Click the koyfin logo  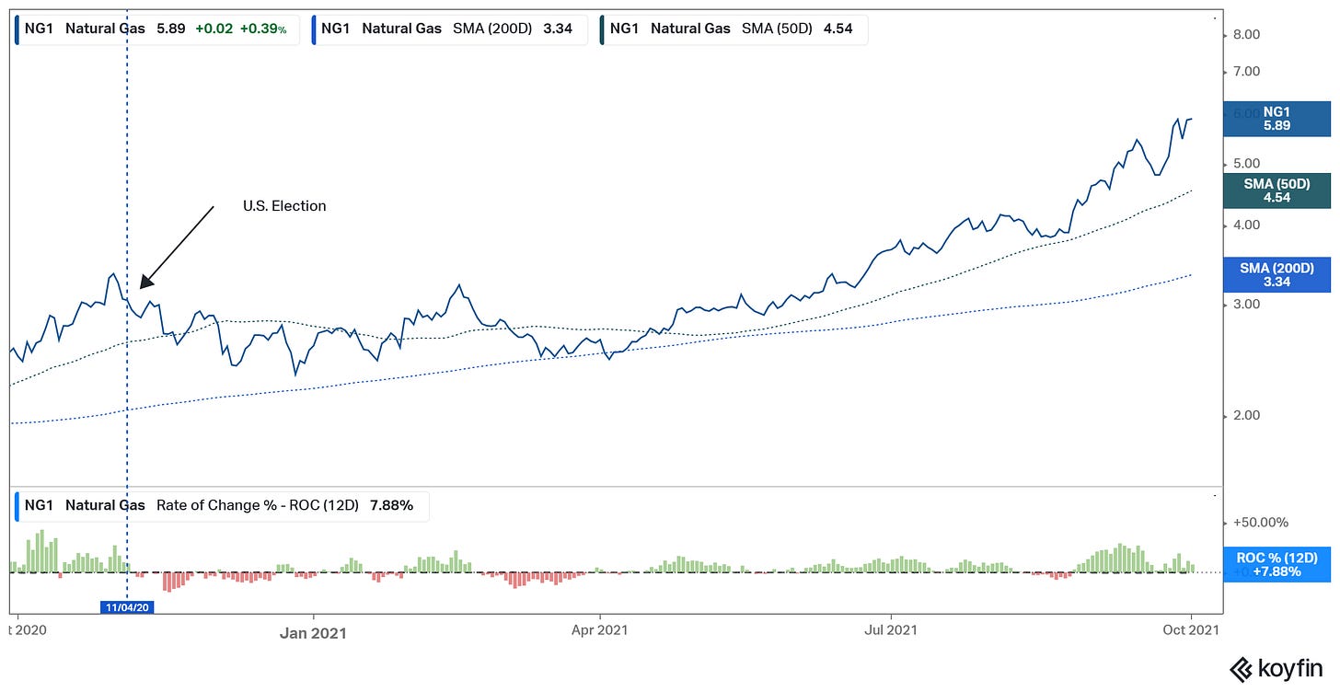click(1278, 669)
